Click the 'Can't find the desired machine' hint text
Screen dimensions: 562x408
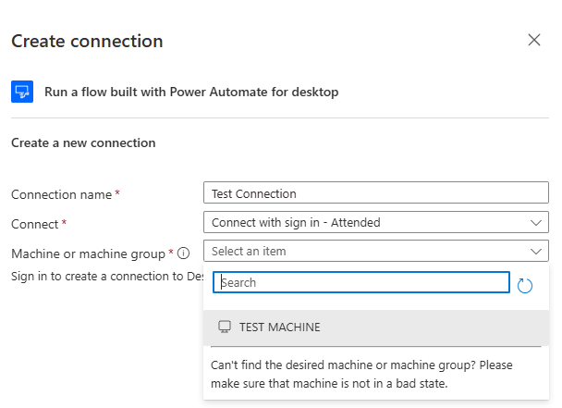point(361,375)
